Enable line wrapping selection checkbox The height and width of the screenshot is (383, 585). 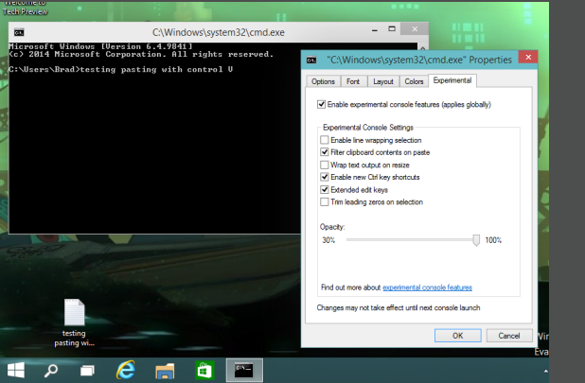tap(325, 140)
